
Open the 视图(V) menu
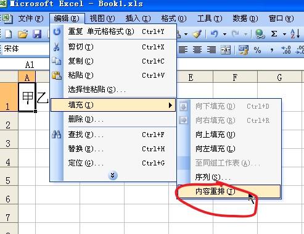102,19
